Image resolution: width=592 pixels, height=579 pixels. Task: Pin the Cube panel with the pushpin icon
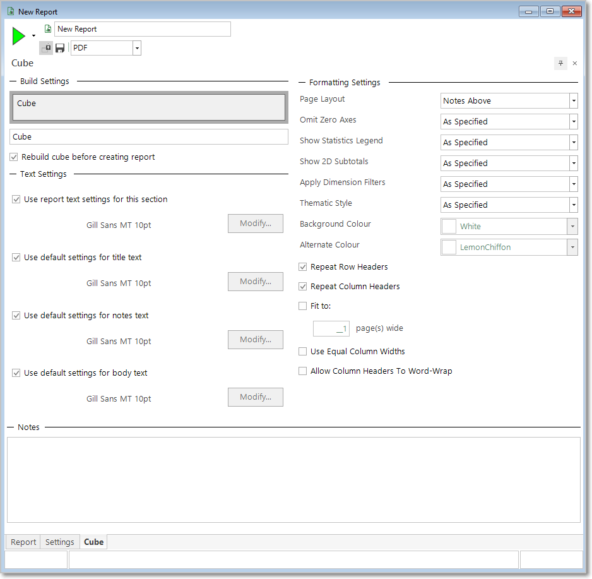click(x=560, y=63)
